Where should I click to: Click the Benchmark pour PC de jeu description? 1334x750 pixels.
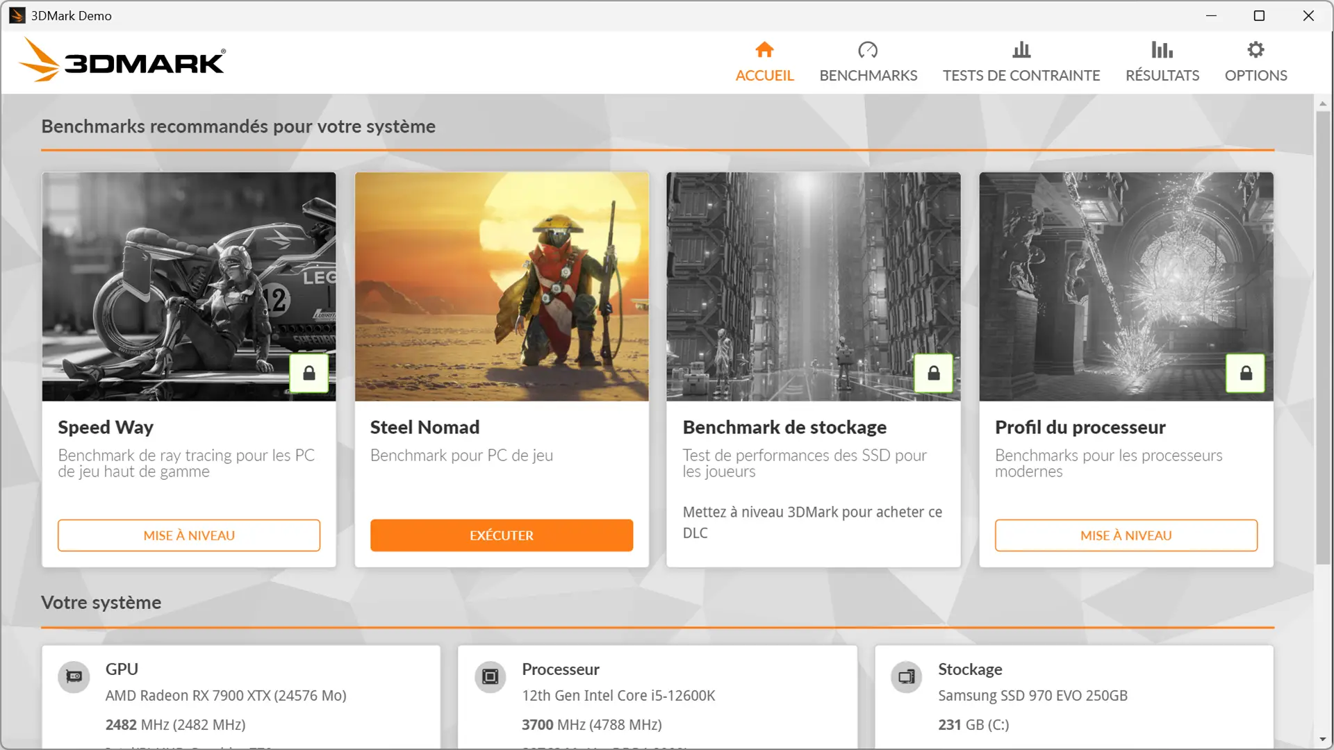461,456
